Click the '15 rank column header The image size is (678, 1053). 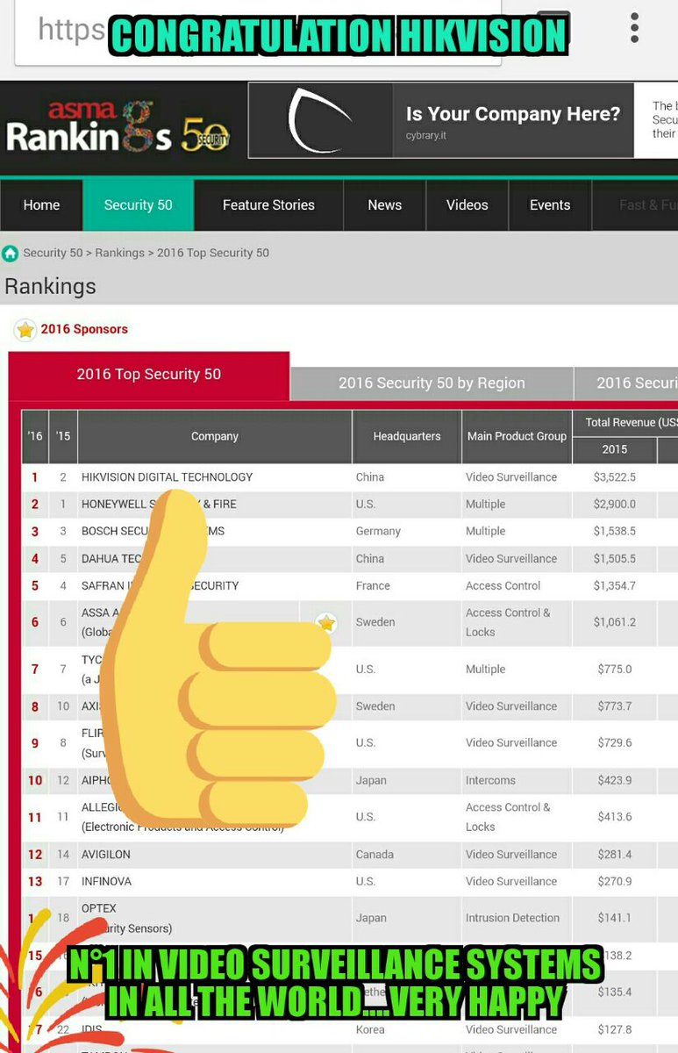tap(63, 436)
